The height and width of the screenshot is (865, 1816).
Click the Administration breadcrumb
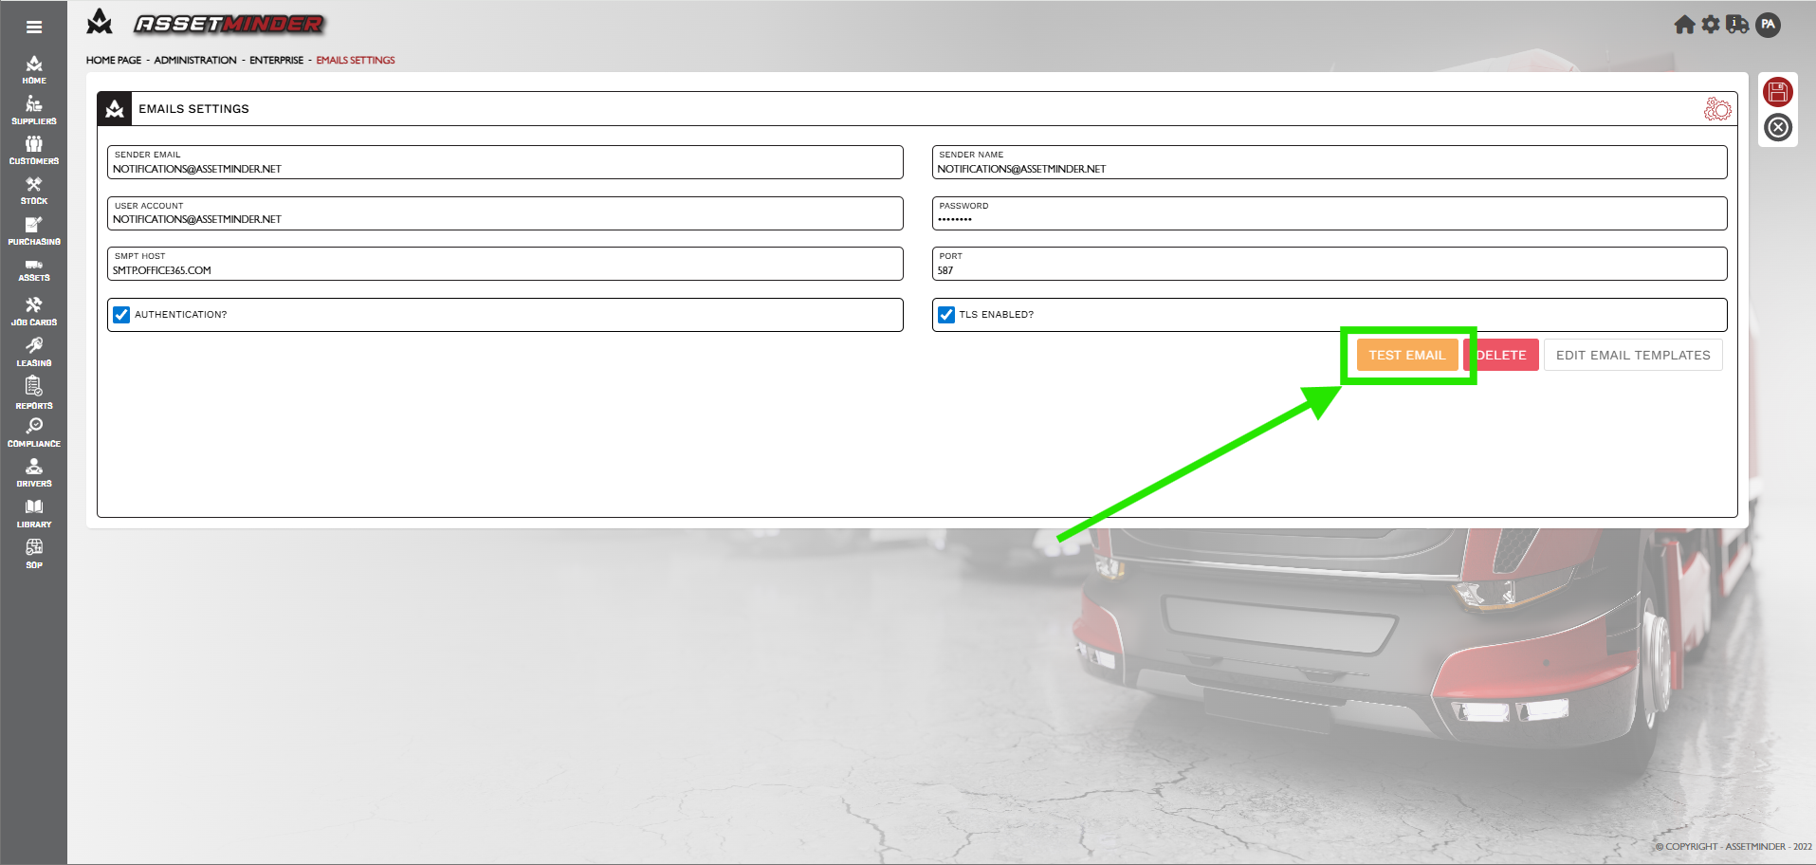(195, 60)
